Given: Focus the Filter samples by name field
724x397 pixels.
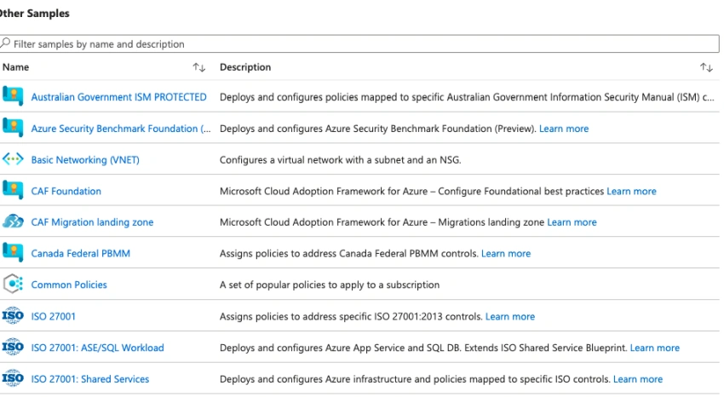Looking at the screenshot, I should coord(359,43).
